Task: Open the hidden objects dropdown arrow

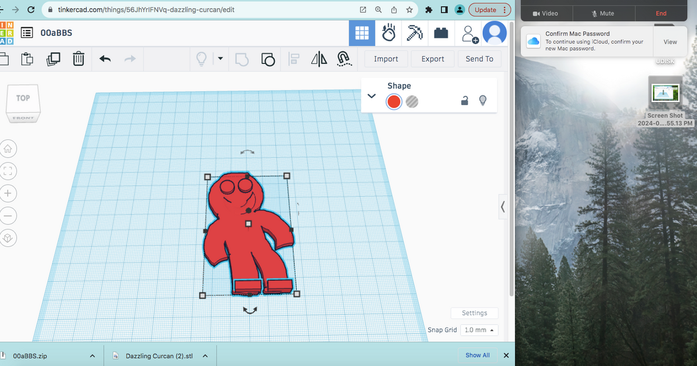Action: pyautogui.click(x=220, y=59)
